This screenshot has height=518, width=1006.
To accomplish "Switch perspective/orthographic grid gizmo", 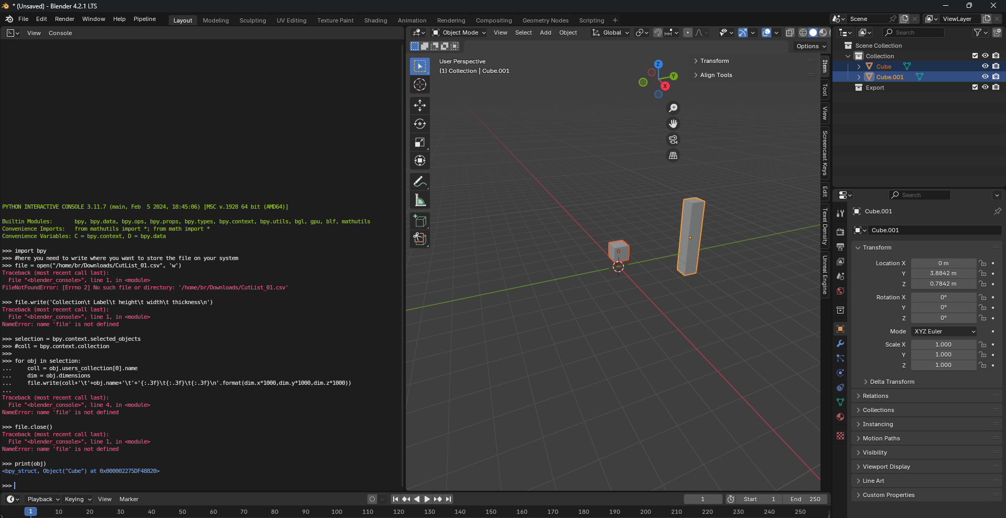I will pos(673,155).
